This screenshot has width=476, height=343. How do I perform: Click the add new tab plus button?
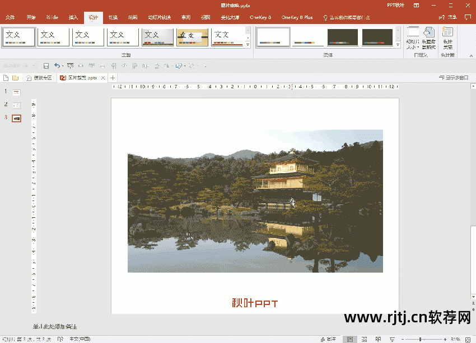point(113,78)
